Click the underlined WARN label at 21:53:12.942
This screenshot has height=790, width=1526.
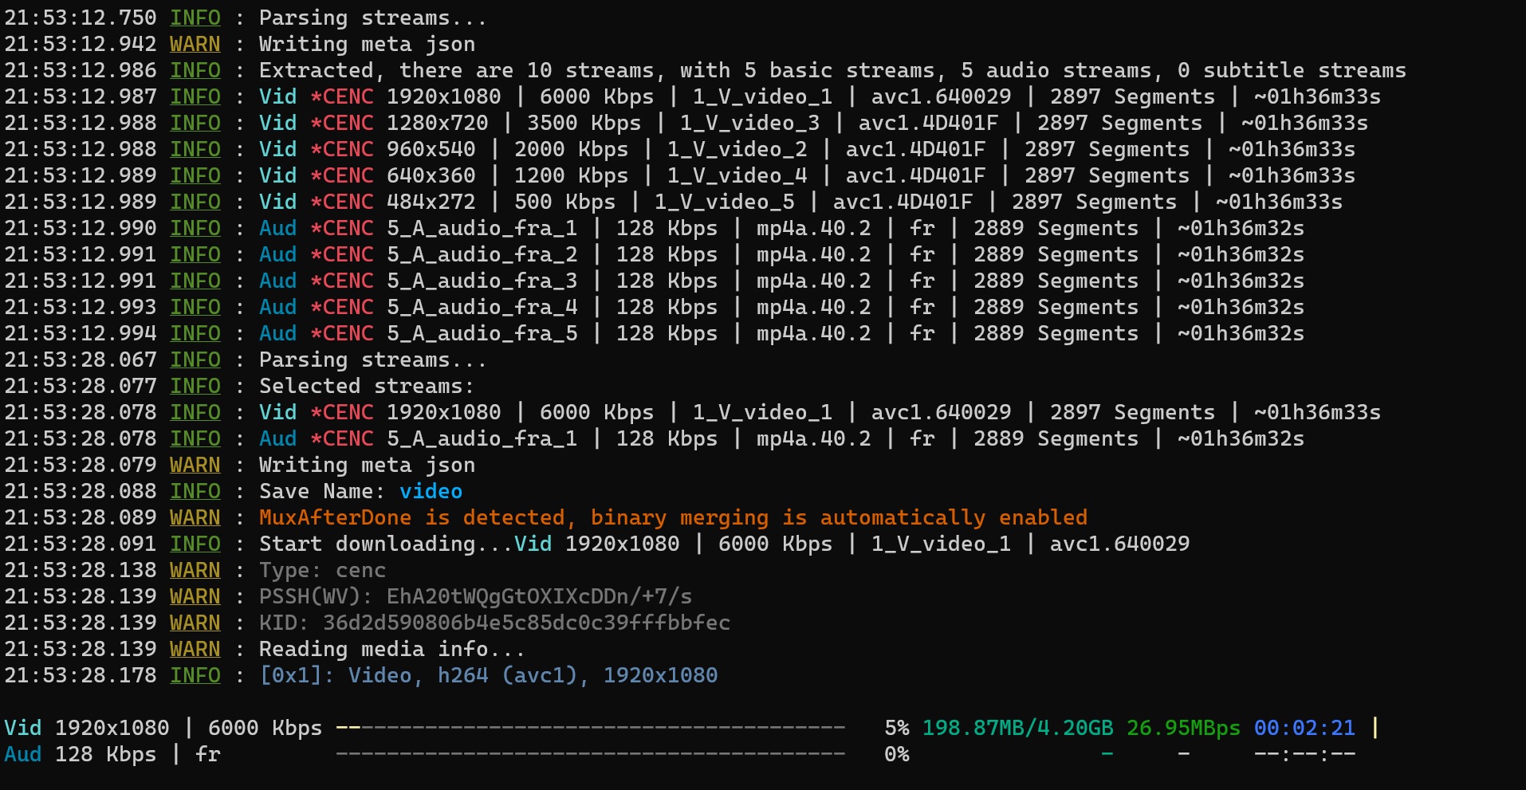(195, 44)
